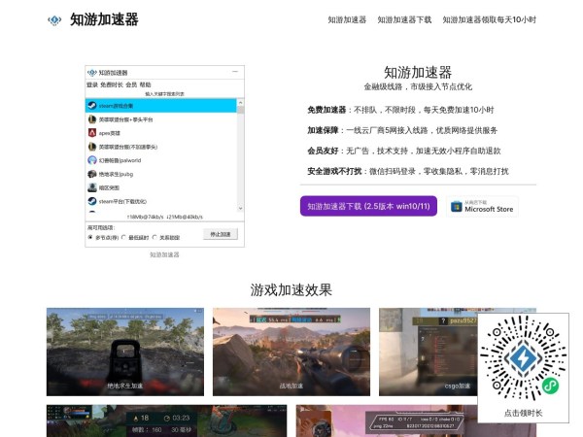Click the lightning logo in the QR code center
This screenshot has width=583, height=437.
(x=523, y=358)
